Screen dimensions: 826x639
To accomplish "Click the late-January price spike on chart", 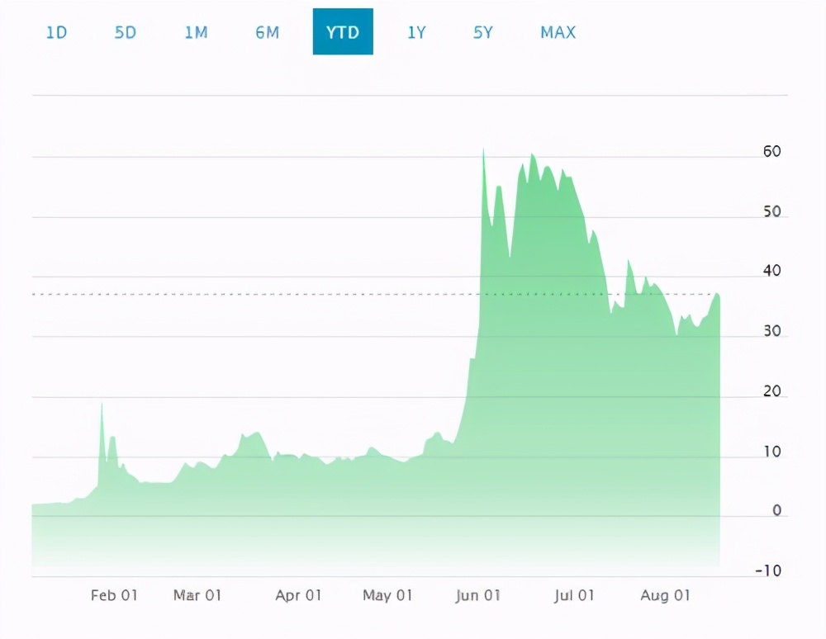I will pyautogui.click(x=102, y=404).
